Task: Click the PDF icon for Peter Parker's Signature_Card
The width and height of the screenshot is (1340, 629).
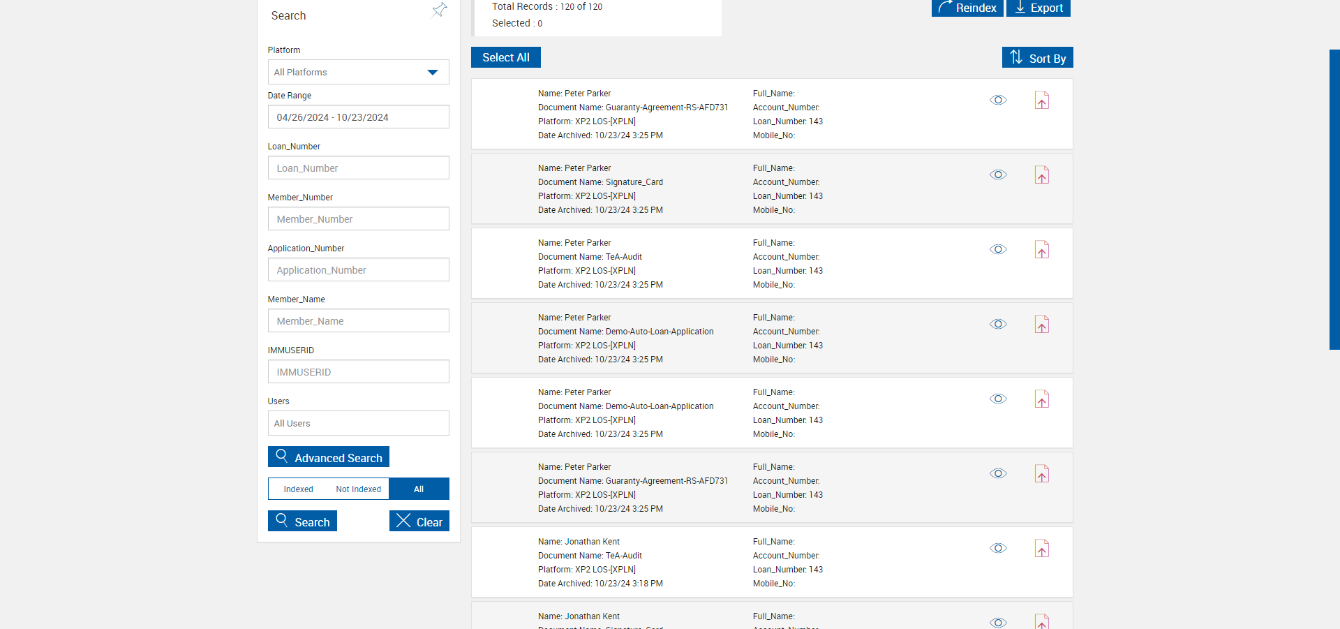Action: [1042, 175]
